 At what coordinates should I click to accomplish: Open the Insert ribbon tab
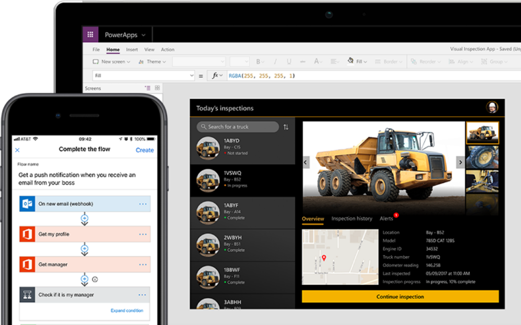click(132, 49)
